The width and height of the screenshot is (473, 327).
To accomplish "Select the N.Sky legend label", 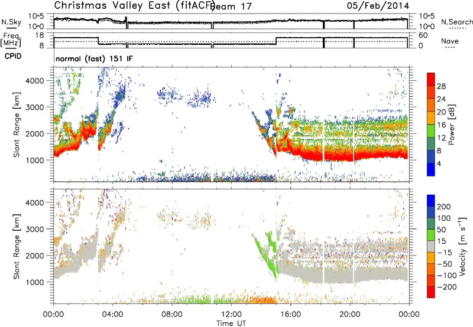I will 11,22.
